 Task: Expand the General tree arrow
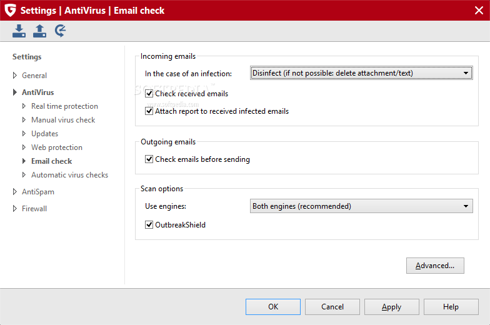point(15,75)
